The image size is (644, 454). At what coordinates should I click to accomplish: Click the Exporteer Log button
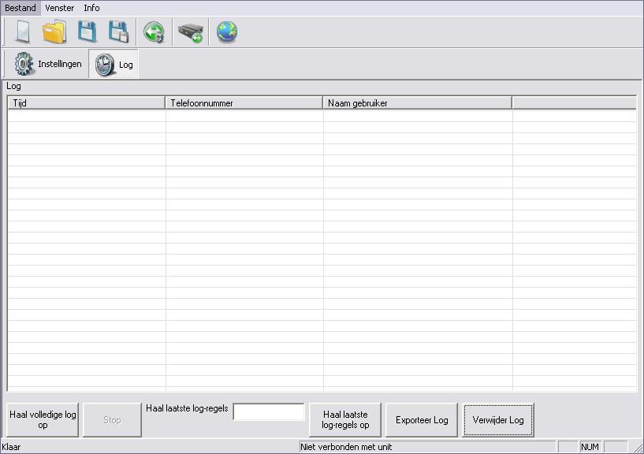[x=422, y=420]
